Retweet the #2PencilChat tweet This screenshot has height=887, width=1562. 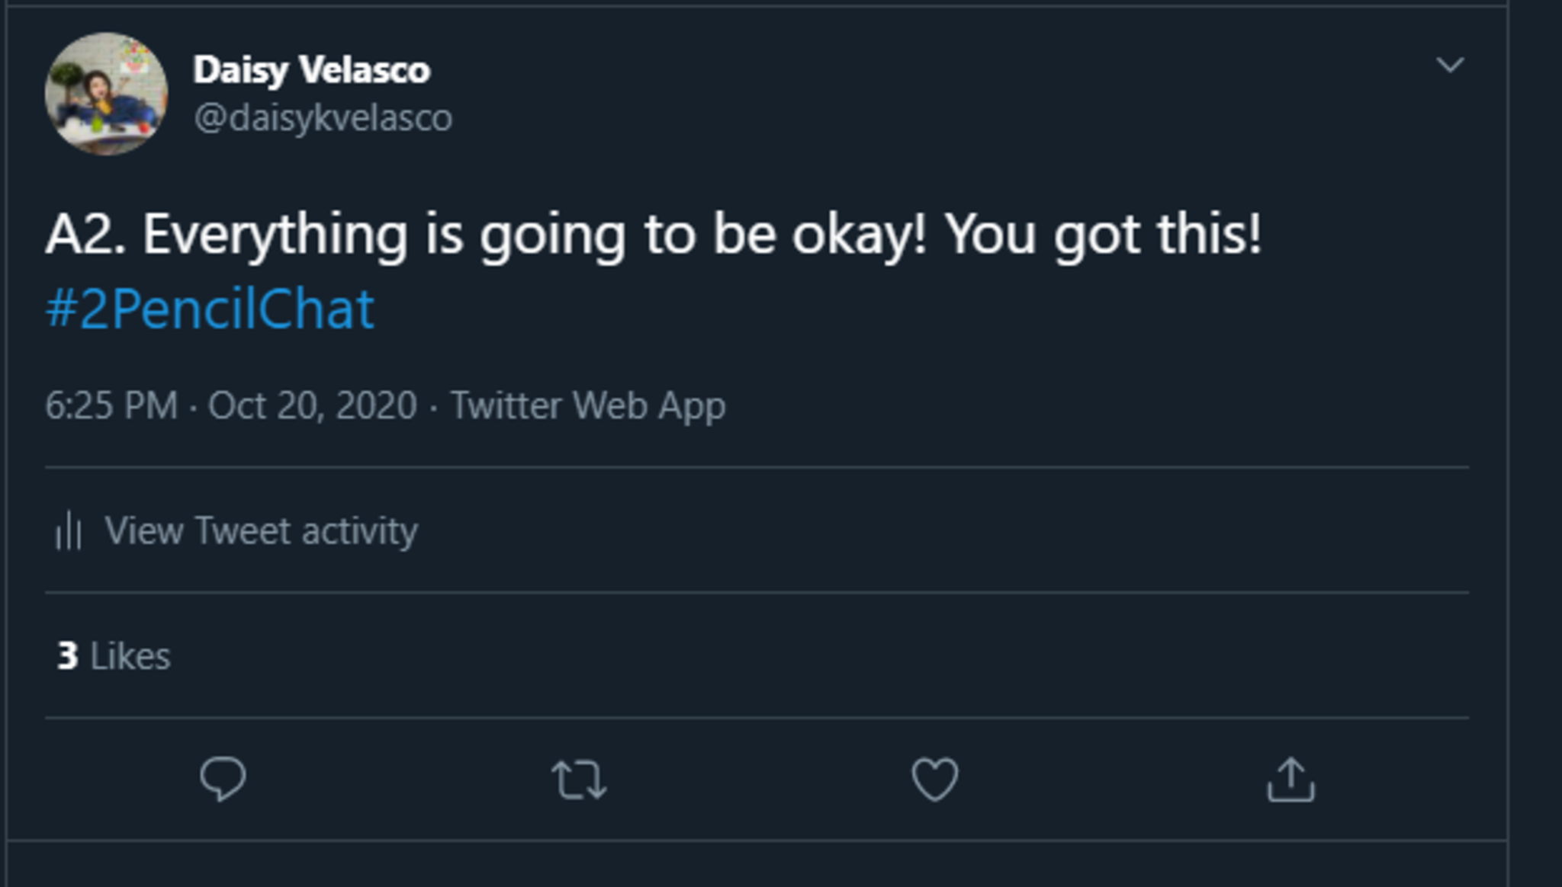coord(579,780)
